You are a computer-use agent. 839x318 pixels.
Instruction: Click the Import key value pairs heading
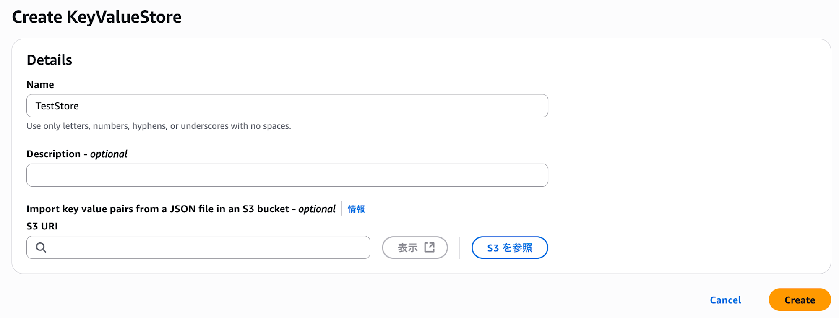tap(180, 209)
